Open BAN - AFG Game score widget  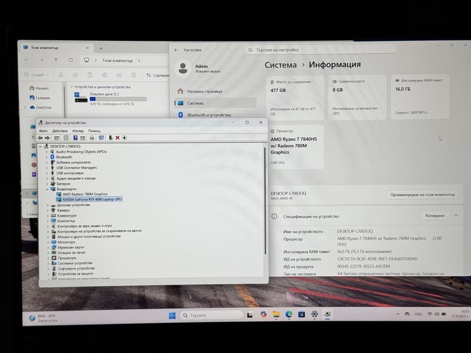coord(43,318)
